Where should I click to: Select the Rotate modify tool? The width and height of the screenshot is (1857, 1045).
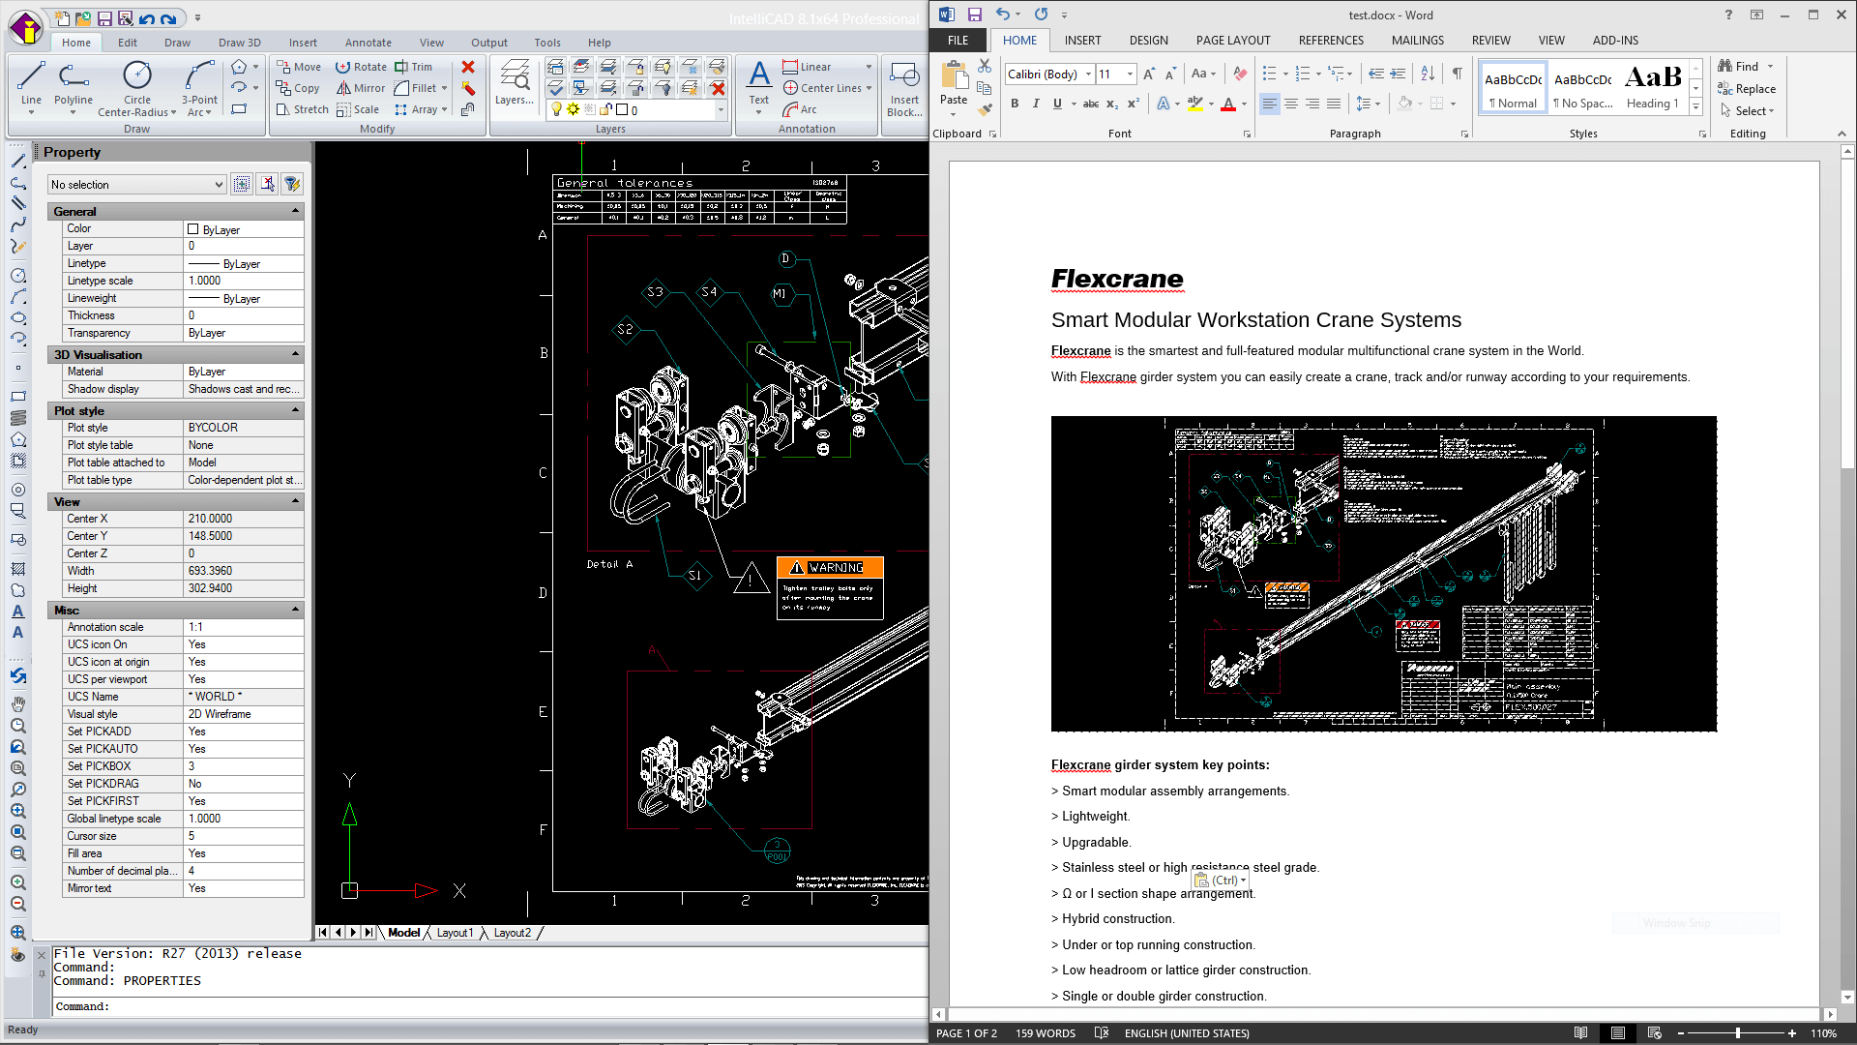[x=361, y=67]
